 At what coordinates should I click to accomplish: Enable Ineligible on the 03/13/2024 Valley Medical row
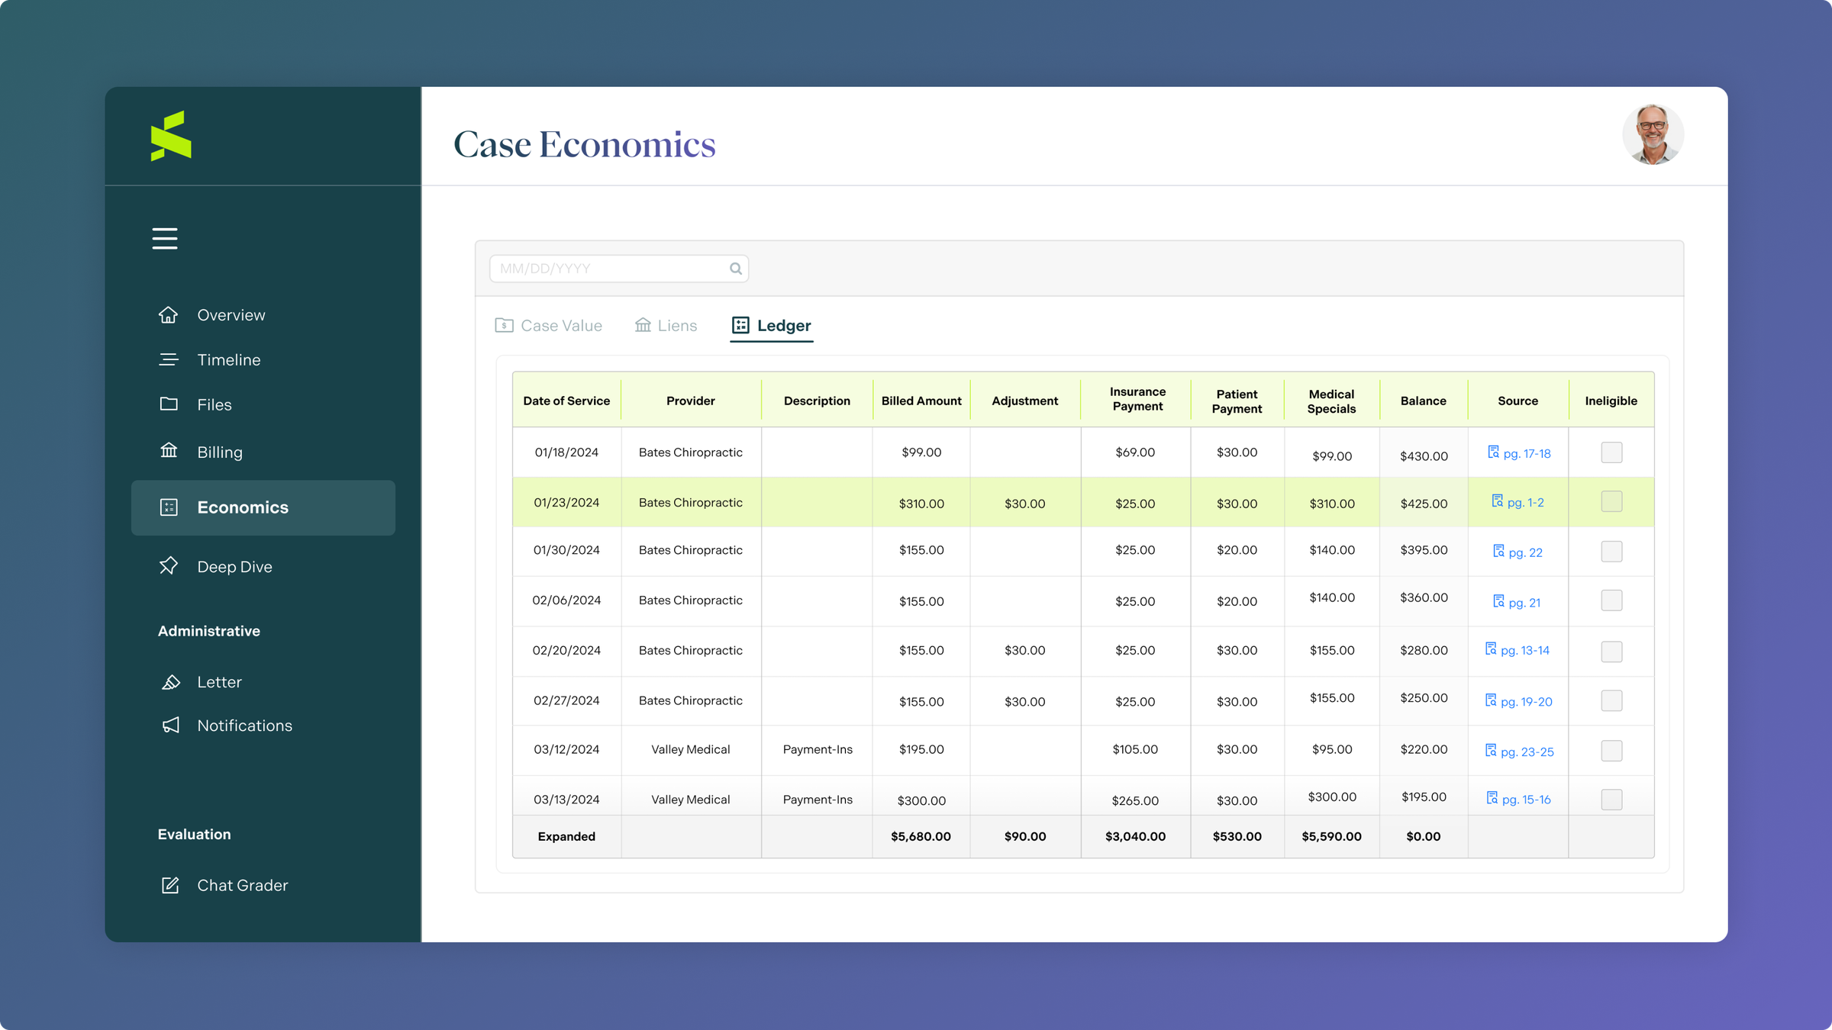coord(1611,799)
